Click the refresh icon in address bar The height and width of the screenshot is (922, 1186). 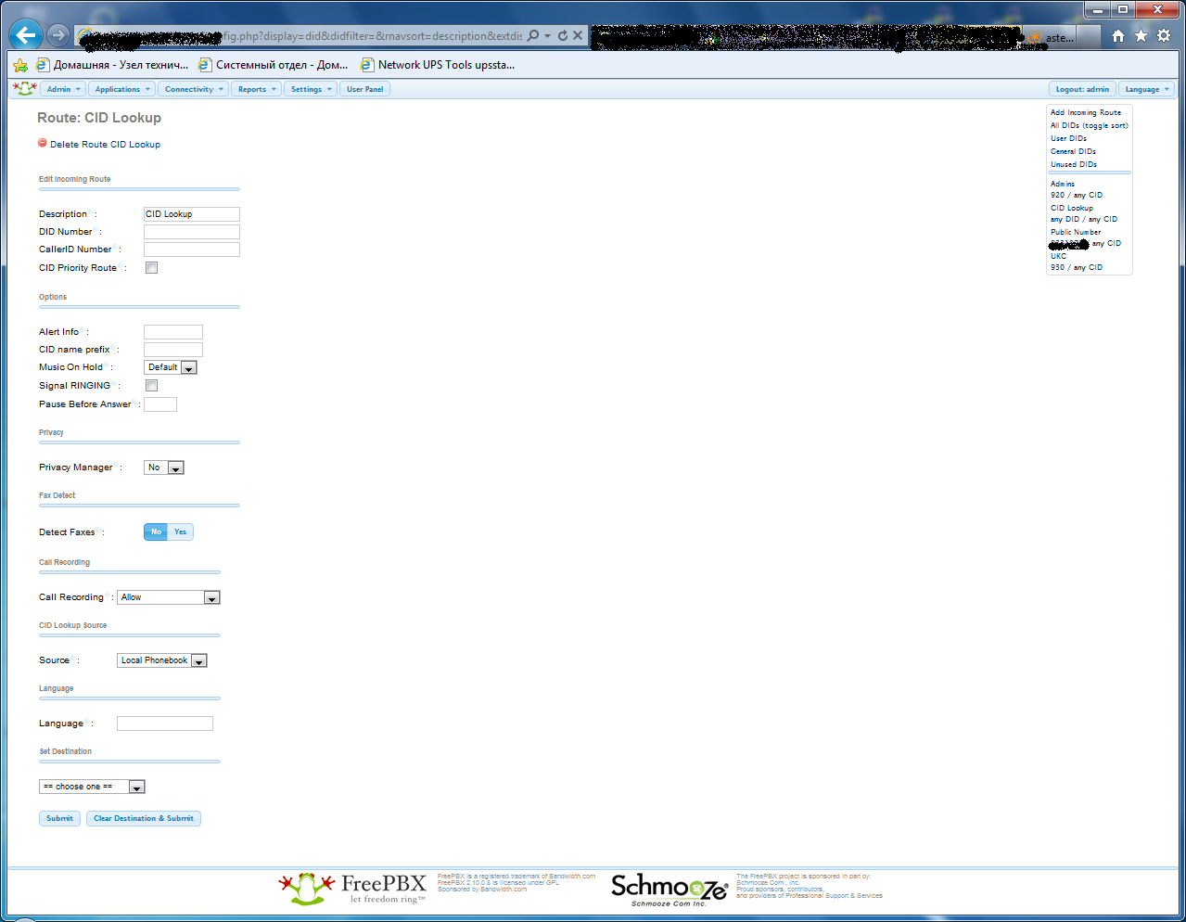[562, 35]
